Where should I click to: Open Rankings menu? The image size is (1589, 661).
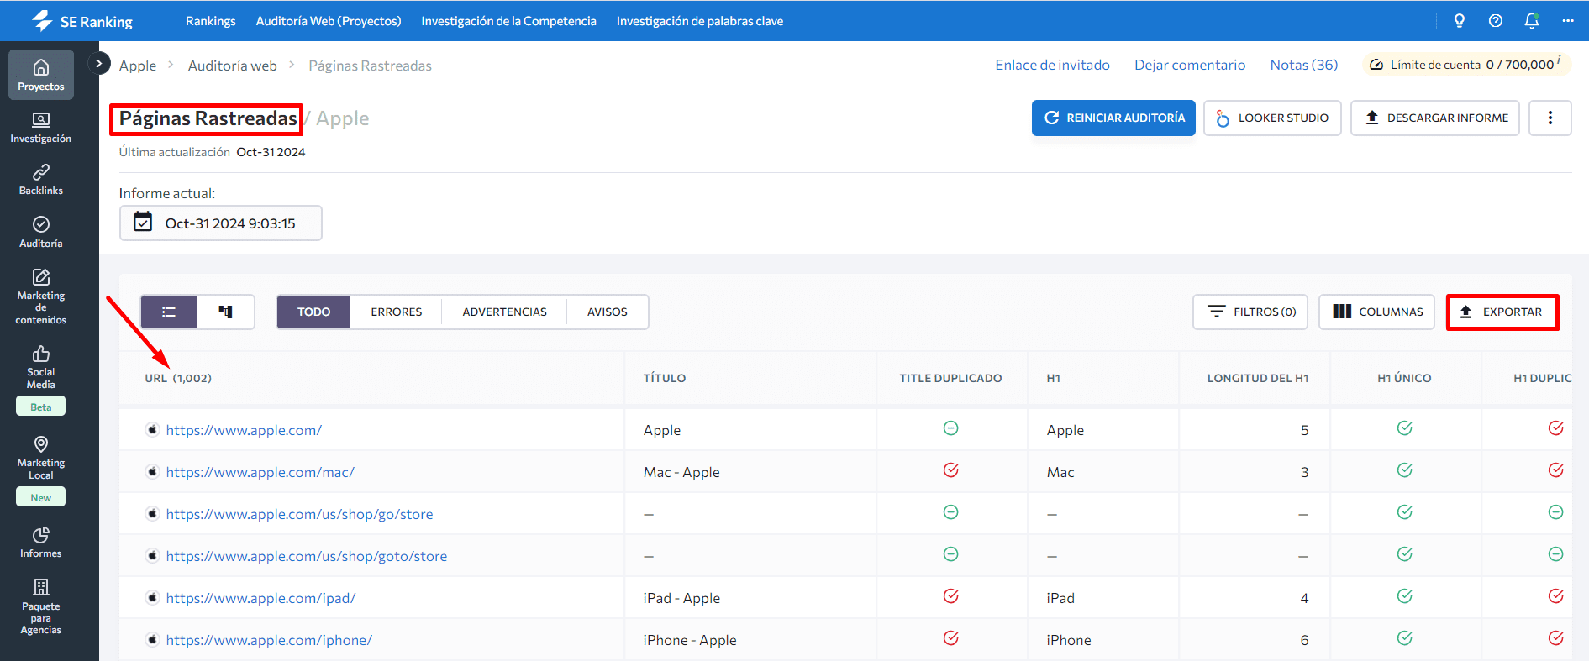point(211,21)
